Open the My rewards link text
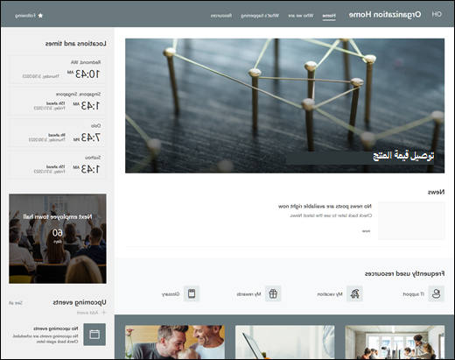Screen dimensions: 455x360 tap(248, 294)
